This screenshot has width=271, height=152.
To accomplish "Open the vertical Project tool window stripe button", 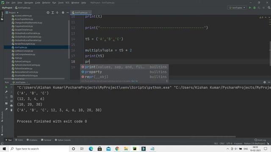I will pyautogui.click(x=2, y=16).
